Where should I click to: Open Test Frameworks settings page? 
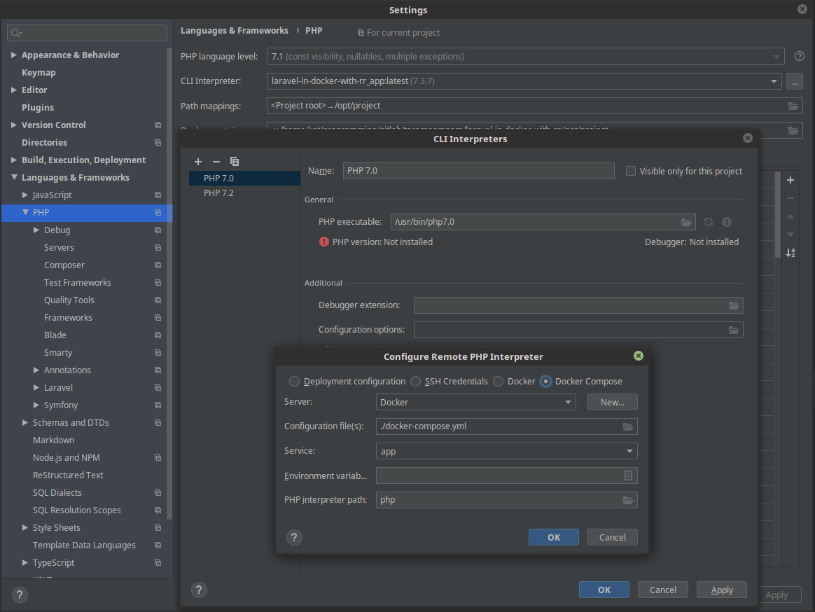point(78,283)
